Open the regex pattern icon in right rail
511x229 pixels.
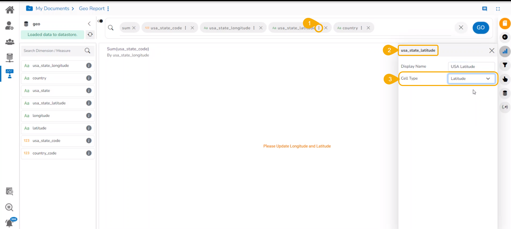coord(505,107)
